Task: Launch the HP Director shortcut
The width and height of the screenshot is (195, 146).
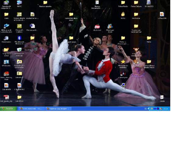Action: [6, 62]
